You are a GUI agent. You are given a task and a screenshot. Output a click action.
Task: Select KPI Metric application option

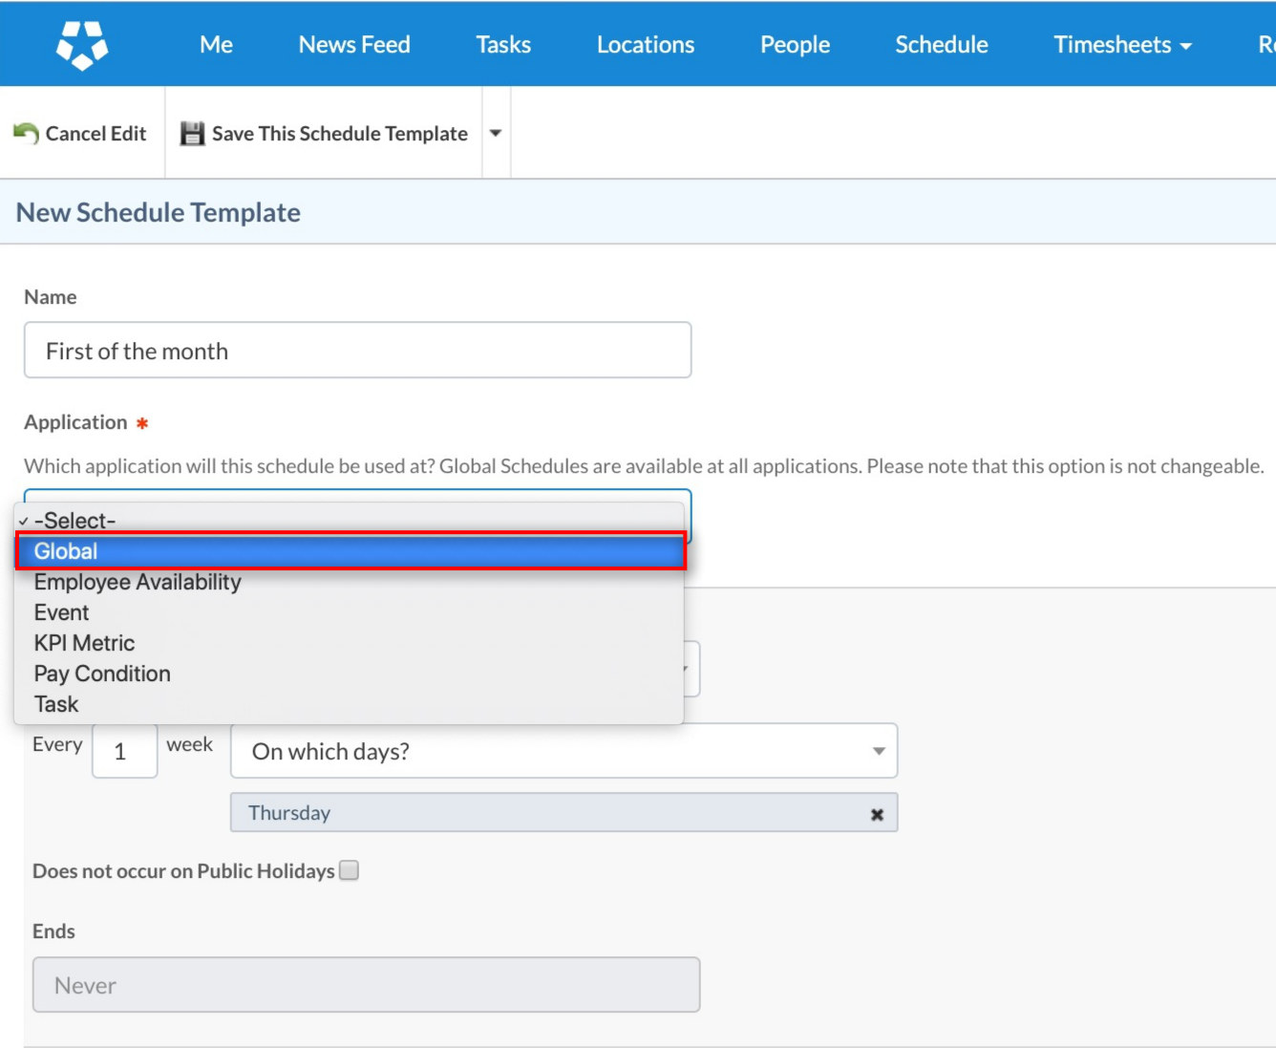pyautogui.click(x=85, y=643)
